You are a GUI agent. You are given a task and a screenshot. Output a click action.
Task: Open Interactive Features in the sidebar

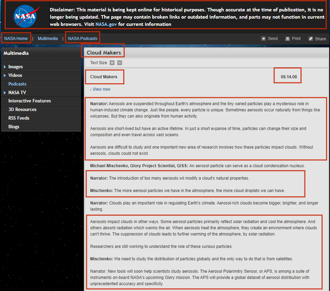click(x=30, y=101)
